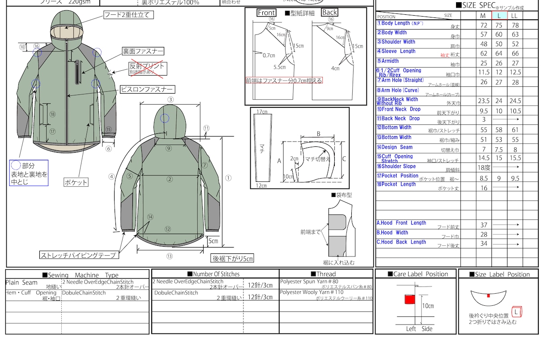
Task: Click the Front Neck Drop row label
Action: (x=398, y=109)
